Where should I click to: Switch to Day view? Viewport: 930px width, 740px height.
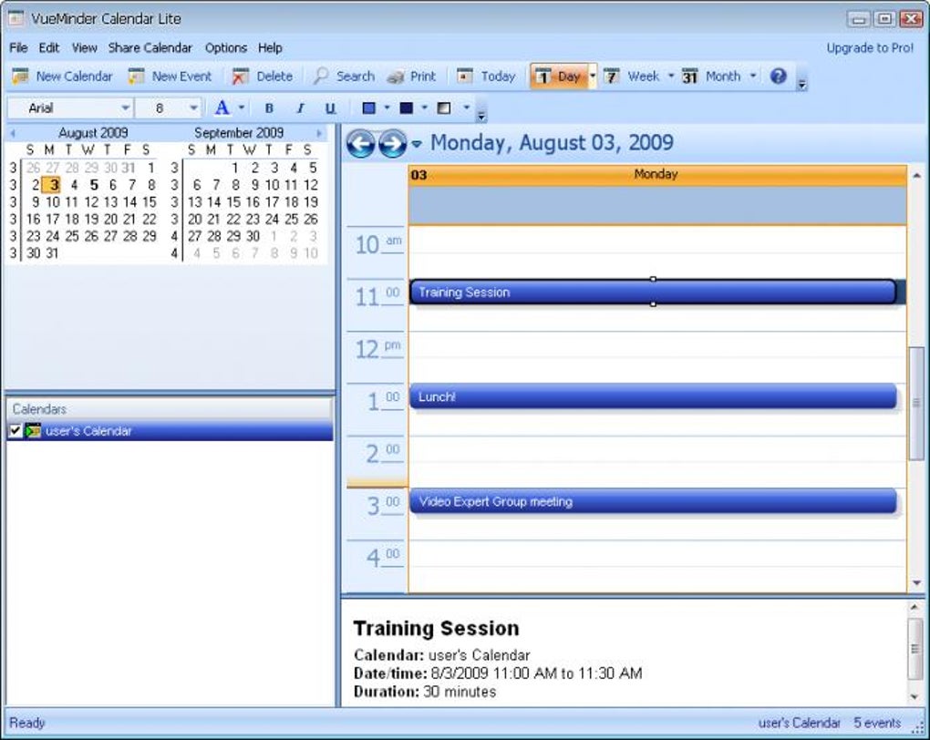coord(558,77)
